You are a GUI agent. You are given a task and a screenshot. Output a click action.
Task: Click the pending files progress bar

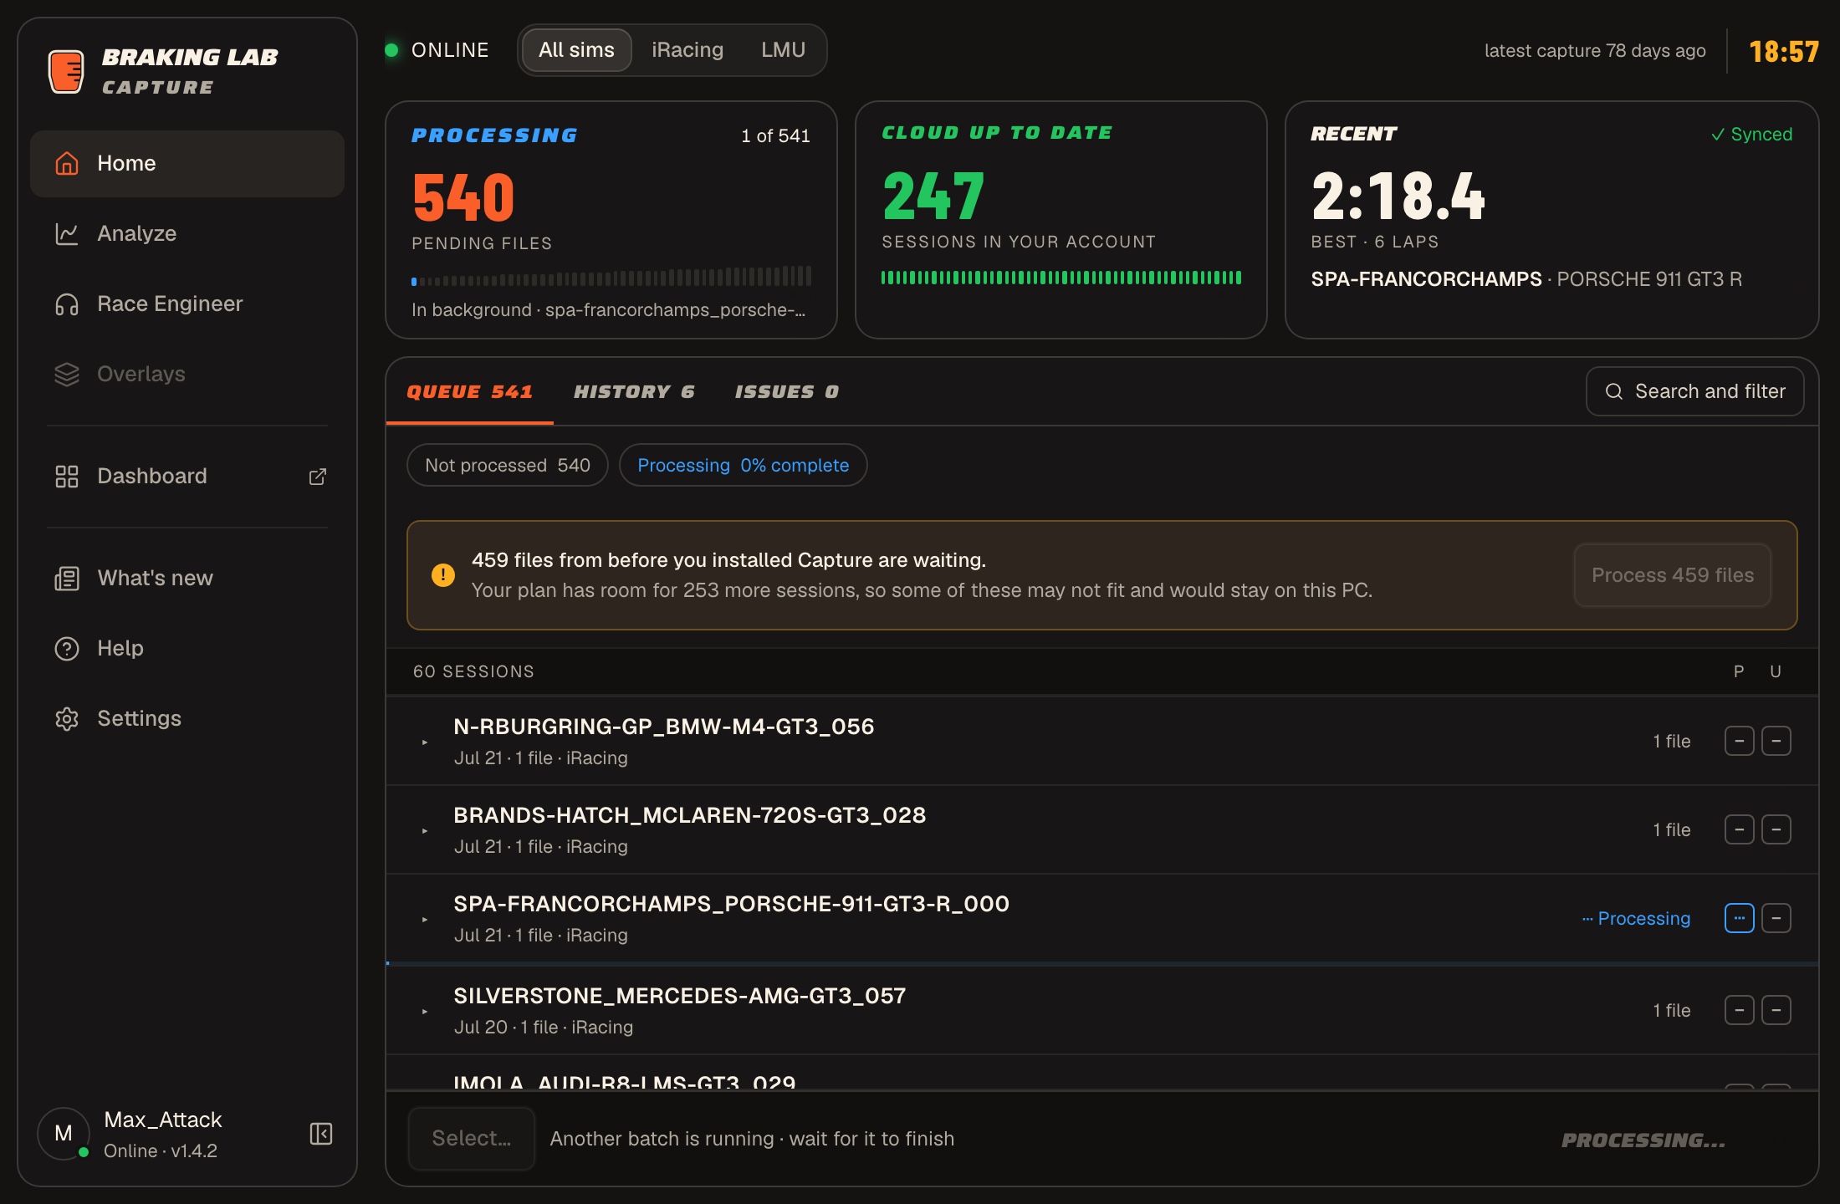click(x=611, y=277)
